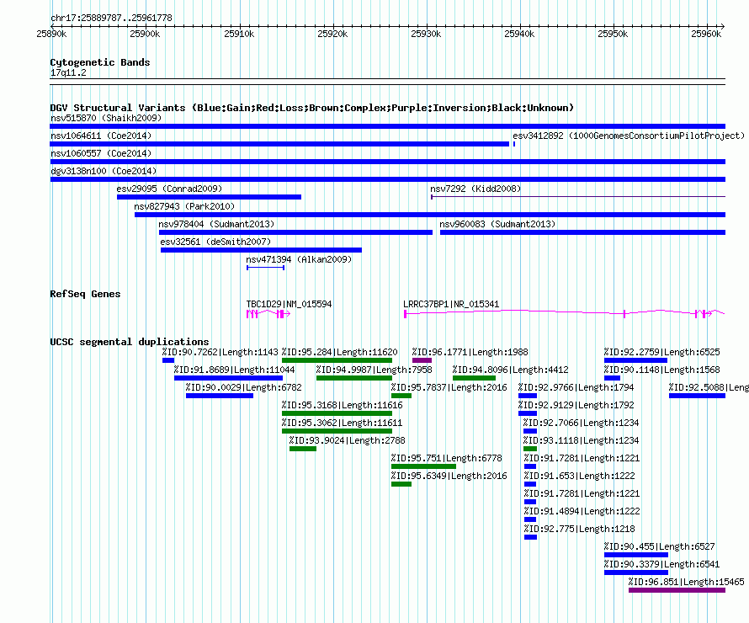
Task: Click the 25920k ruler tick label
Action: 332,34
